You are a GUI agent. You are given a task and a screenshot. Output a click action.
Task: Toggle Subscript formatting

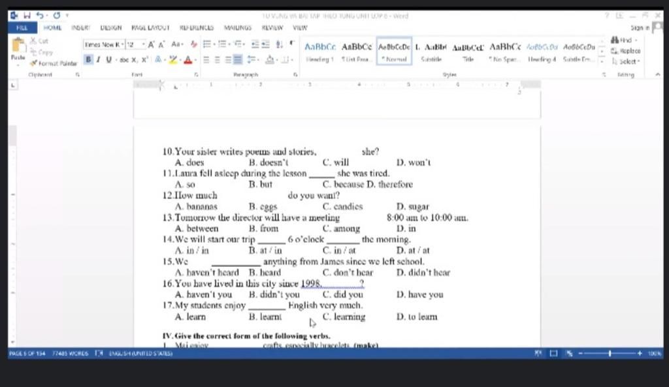click(x=135, y=59)
